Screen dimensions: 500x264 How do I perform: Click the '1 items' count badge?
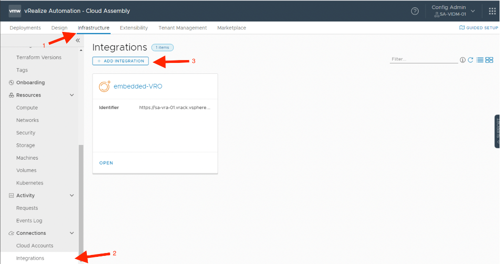point(162,48)
